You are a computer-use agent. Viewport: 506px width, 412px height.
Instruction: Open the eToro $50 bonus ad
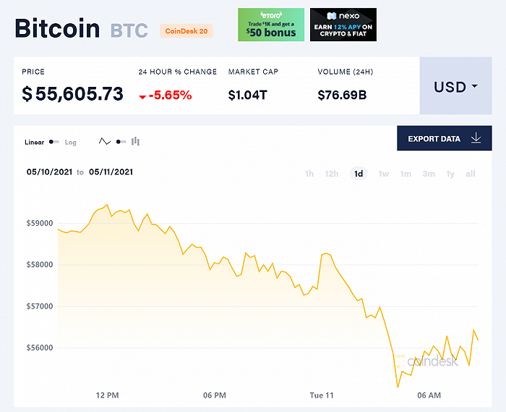(x=271, y=25)
